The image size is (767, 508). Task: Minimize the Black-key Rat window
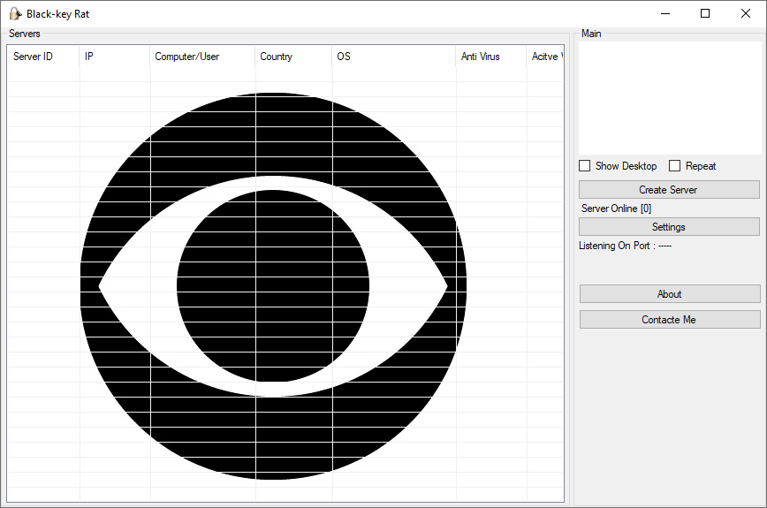coord(664,13)
